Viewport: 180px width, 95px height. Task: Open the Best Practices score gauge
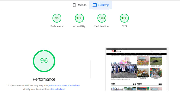102,18
